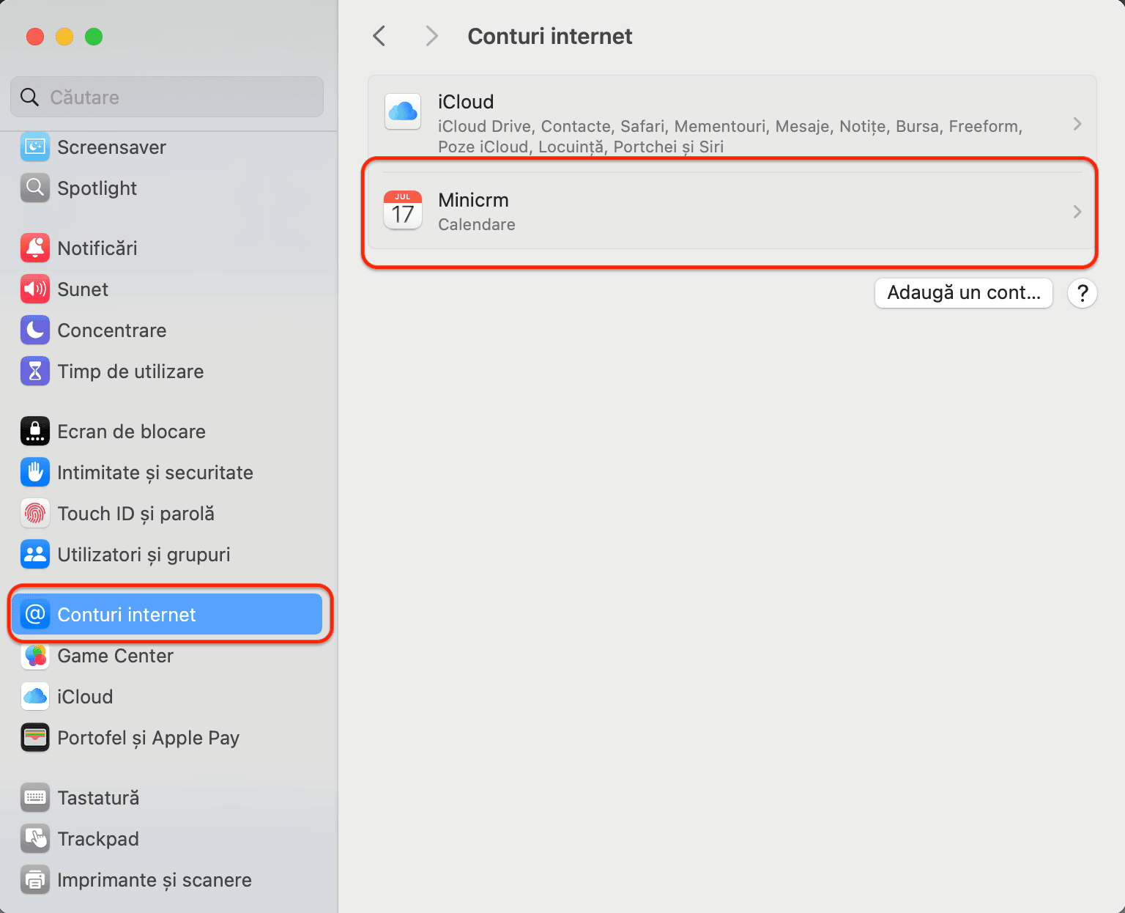Select the Trackpad icon in sidebar
The image size is (1125, 913).
35,839
